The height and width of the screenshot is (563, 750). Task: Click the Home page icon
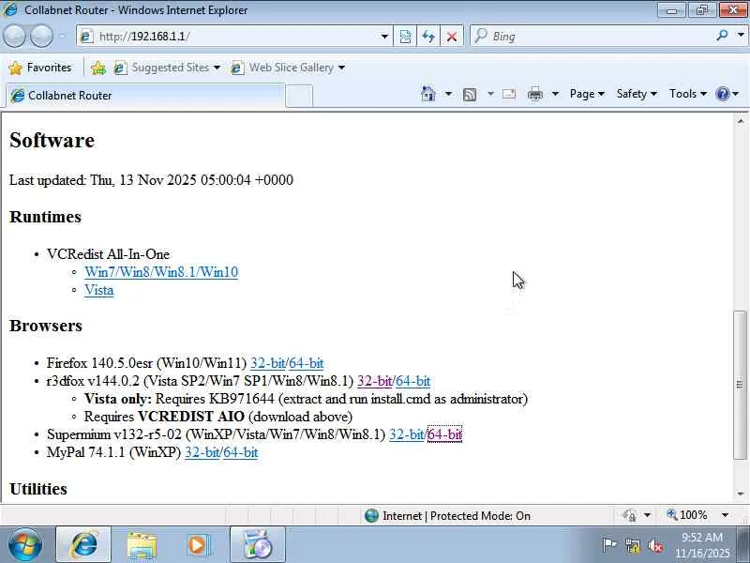[428, 94]
